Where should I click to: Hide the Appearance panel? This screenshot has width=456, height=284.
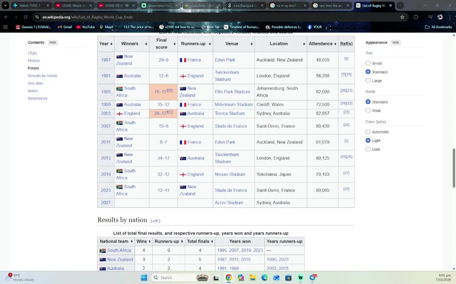pyautogui.click(x=396, y=43)
